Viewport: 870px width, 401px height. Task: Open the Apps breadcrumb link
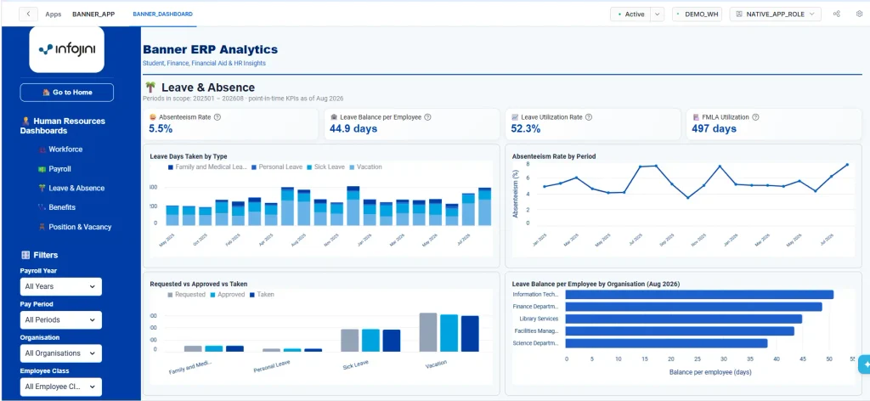pos(54,14)
